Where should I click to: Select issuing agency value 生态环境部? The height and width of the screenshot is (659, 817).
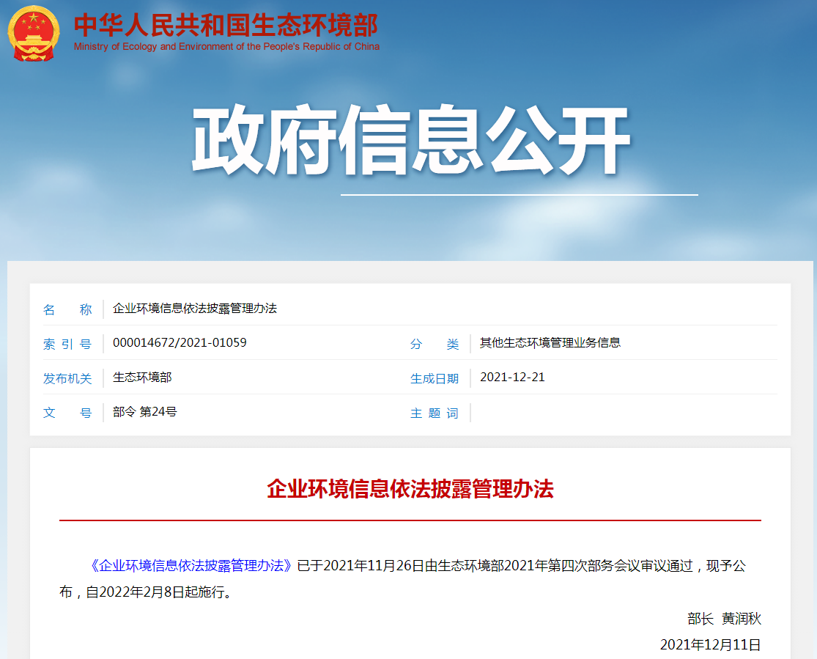142,378
